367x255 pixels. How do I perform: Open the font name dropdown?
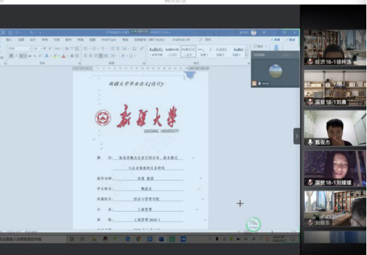[x=20, y=49]
